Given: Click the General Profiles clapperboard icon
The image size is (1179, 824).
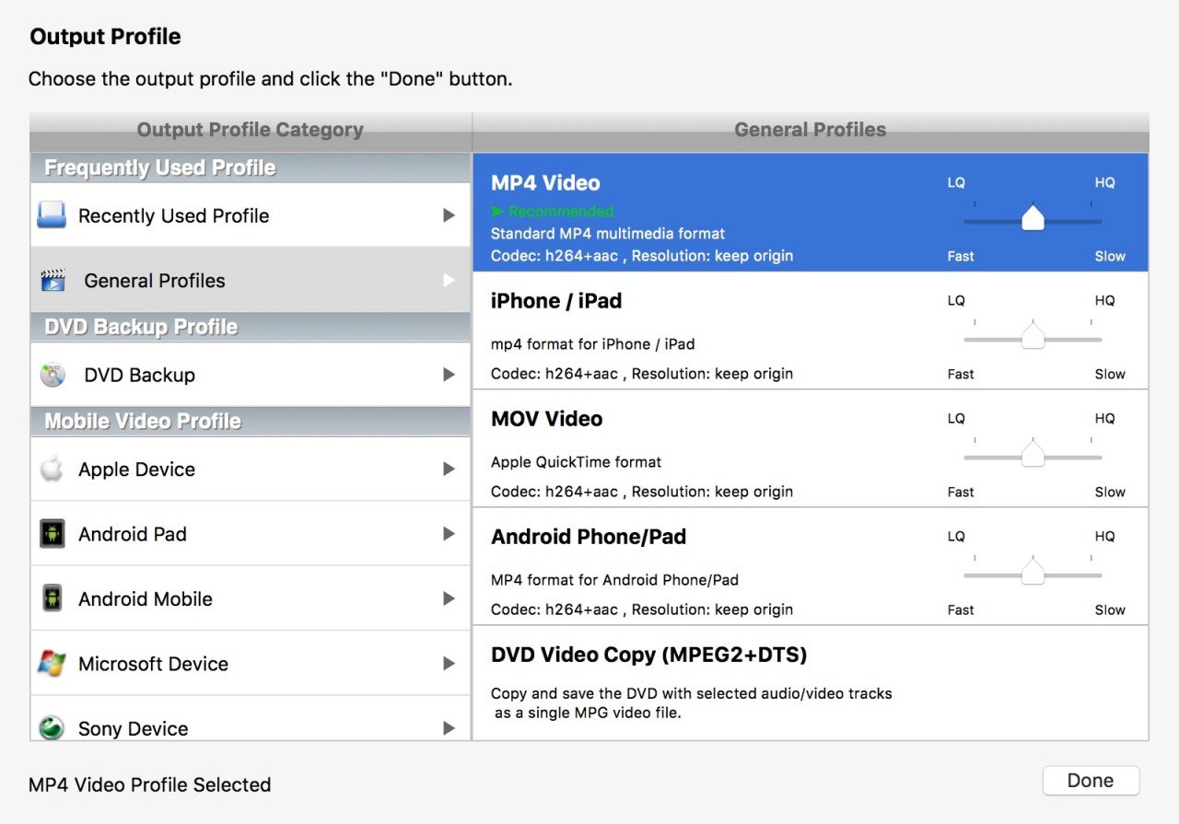Looking at the screenshot, I should tap(53, 281).
